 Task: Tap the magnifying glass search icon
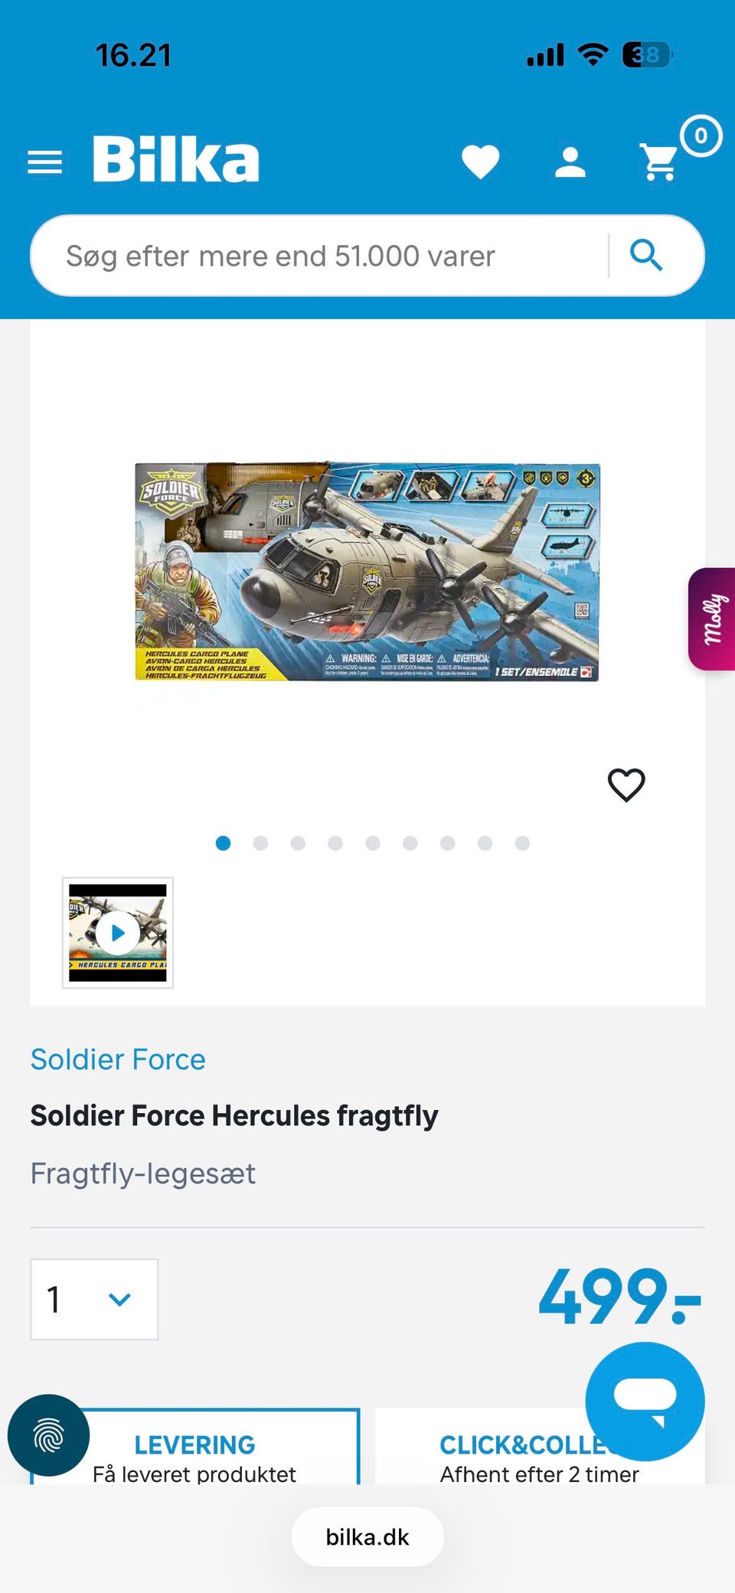[646, 255]
